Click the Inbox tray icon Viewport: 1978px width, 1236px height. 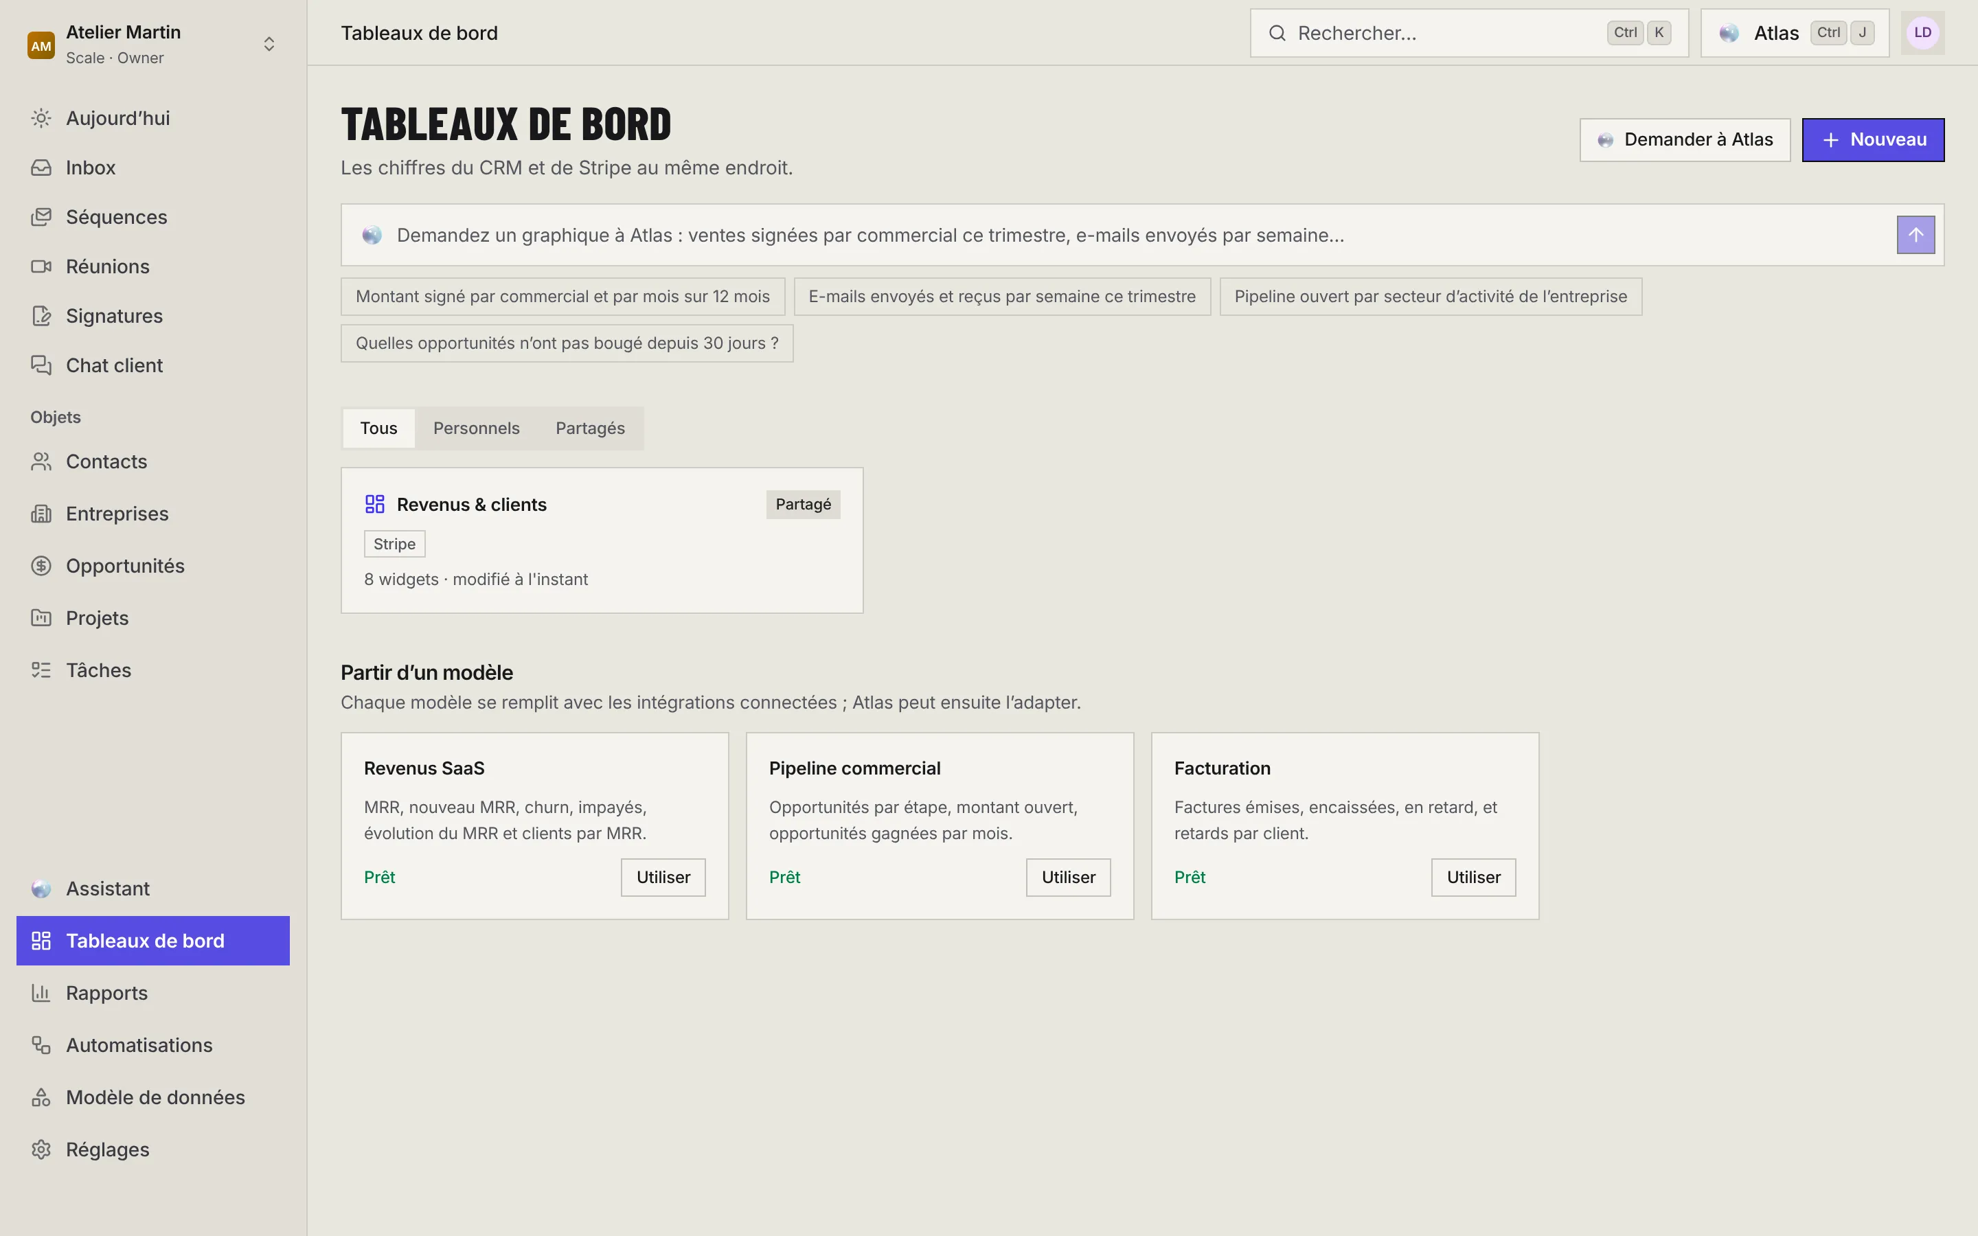(41, 168)
